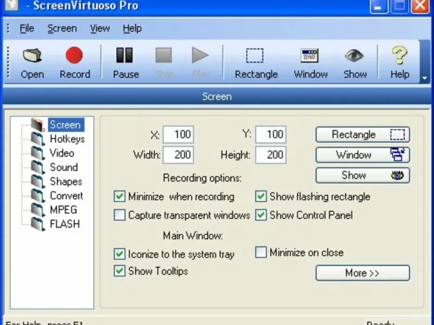Viewport: 434px width, 325px height.
Task: Close the ScreenVirtuoso Pro window
Action: [420, 5]
